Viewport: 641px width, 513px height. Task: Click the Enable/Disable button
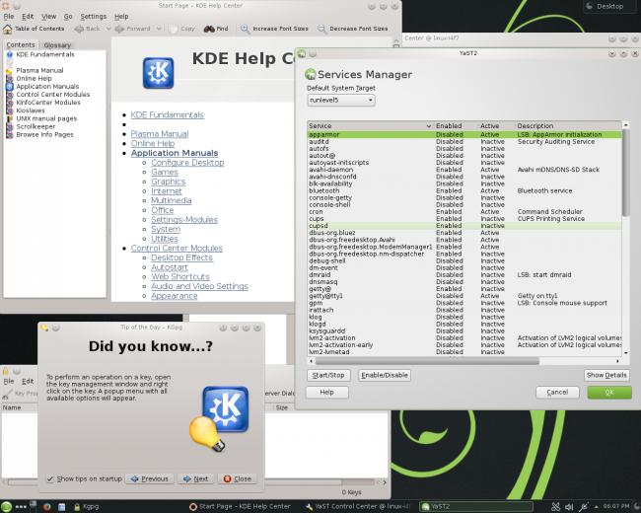(x=385, y=375)
